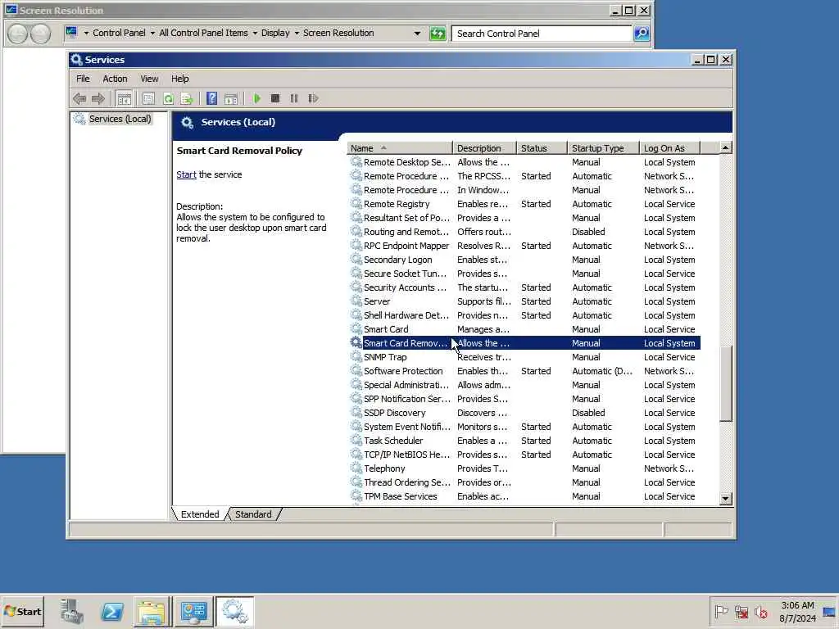Open Help via the blue question-mark icon

tap(212, 98)
